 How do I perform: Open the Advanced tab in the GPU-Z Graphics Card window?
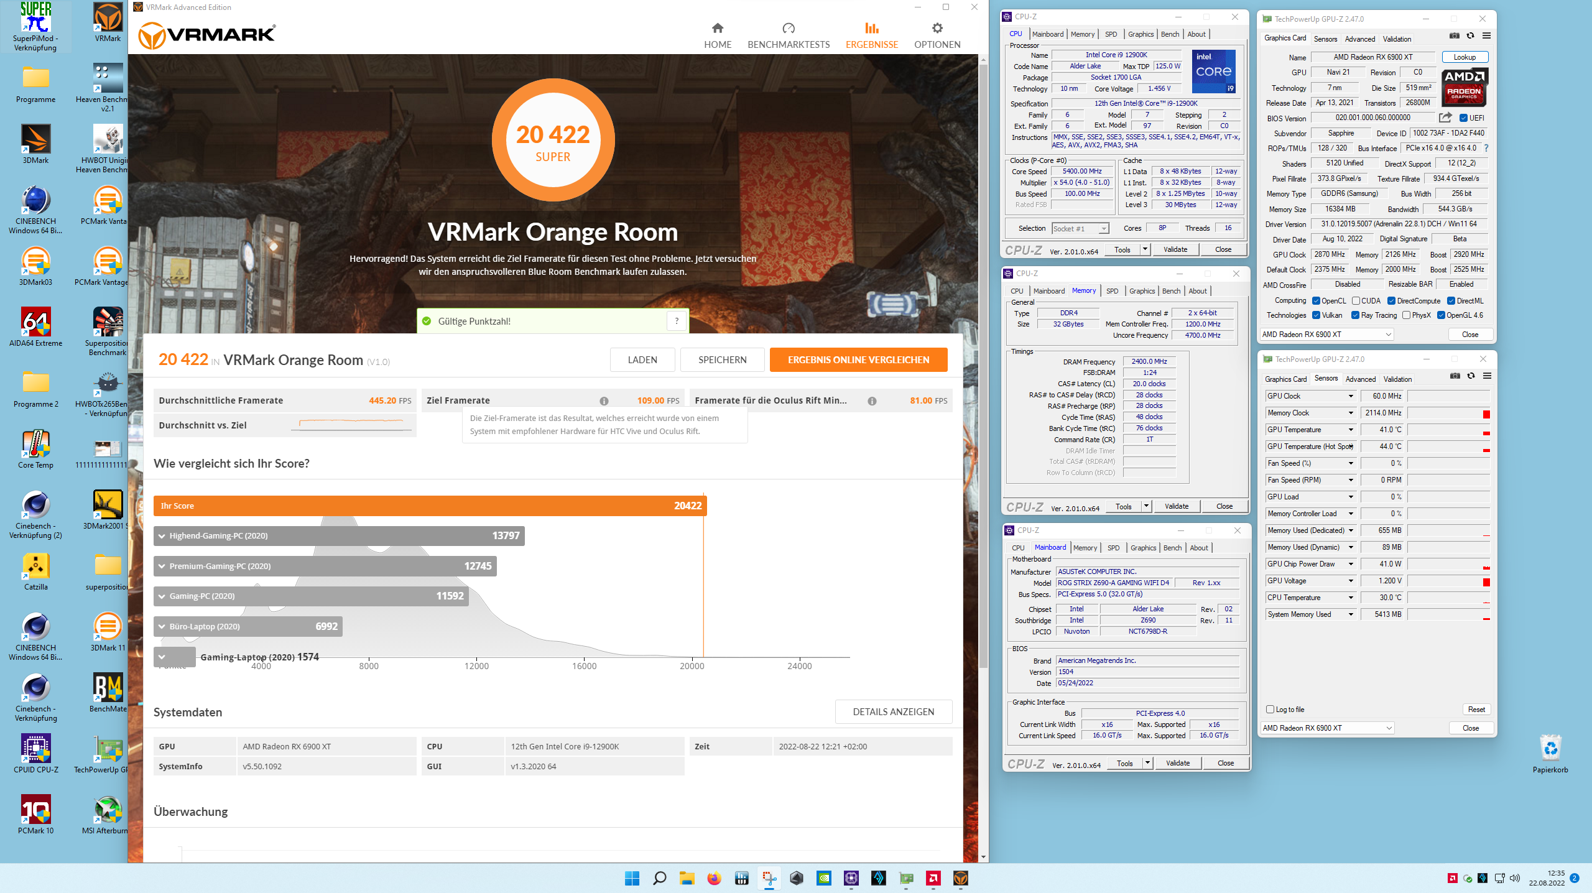click(1360, 39)
